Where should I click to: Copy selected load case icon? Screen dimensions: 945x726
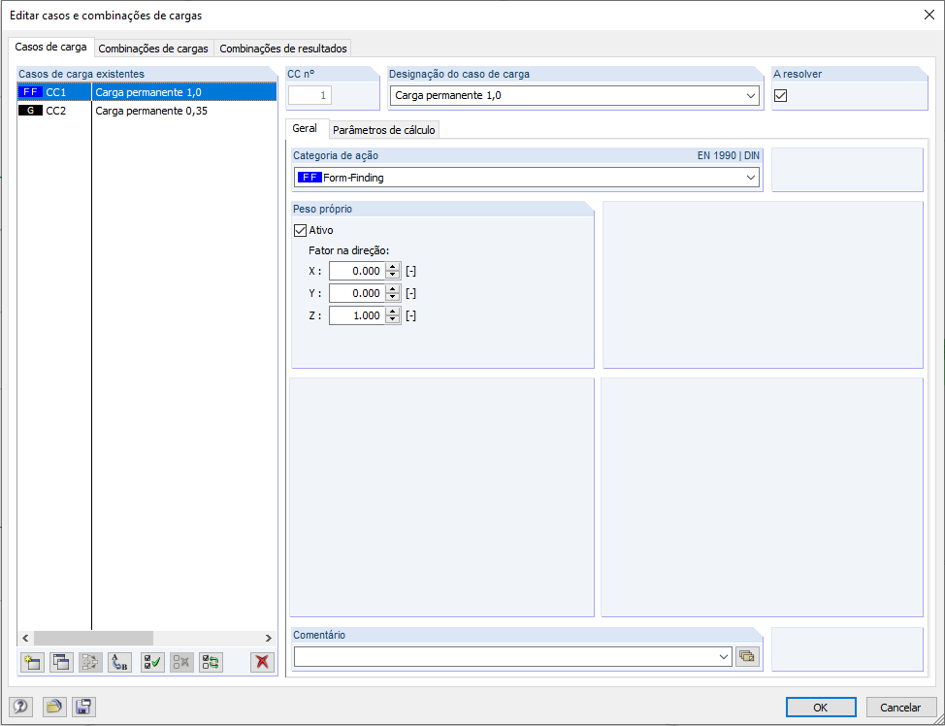(61, 662)
